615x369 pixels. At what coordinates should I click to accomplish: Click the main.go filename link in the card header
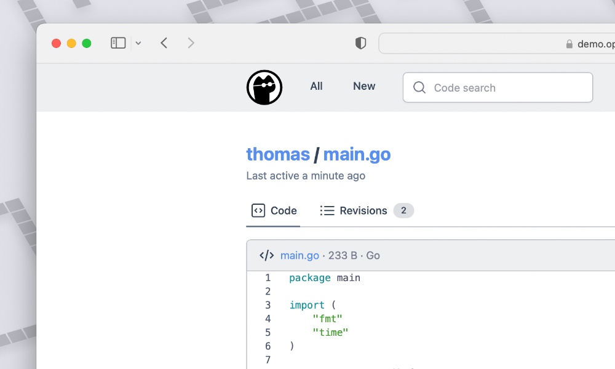[300, 255]
